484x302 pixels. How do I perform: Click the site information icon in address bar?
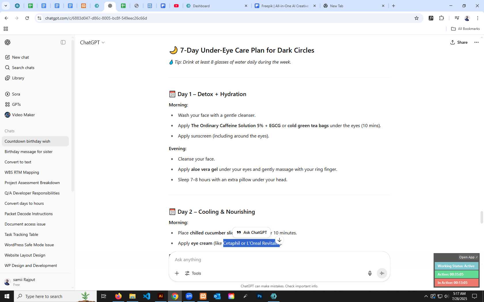[x=39, y=18]
